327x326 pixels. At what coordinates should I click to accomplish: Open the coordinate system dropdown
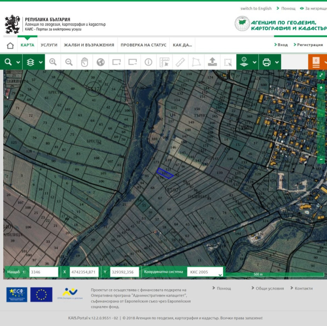[x=205, y=272]
